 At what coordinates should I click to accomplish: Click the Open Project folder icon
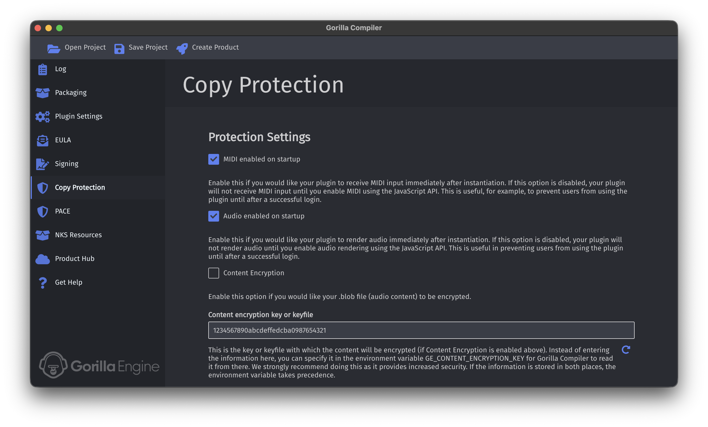coord(53,49)
